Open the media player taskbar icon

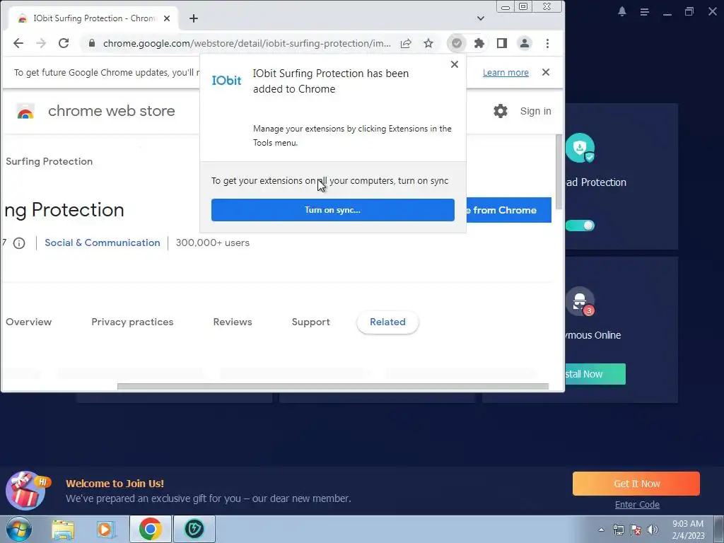coord(106,529)
